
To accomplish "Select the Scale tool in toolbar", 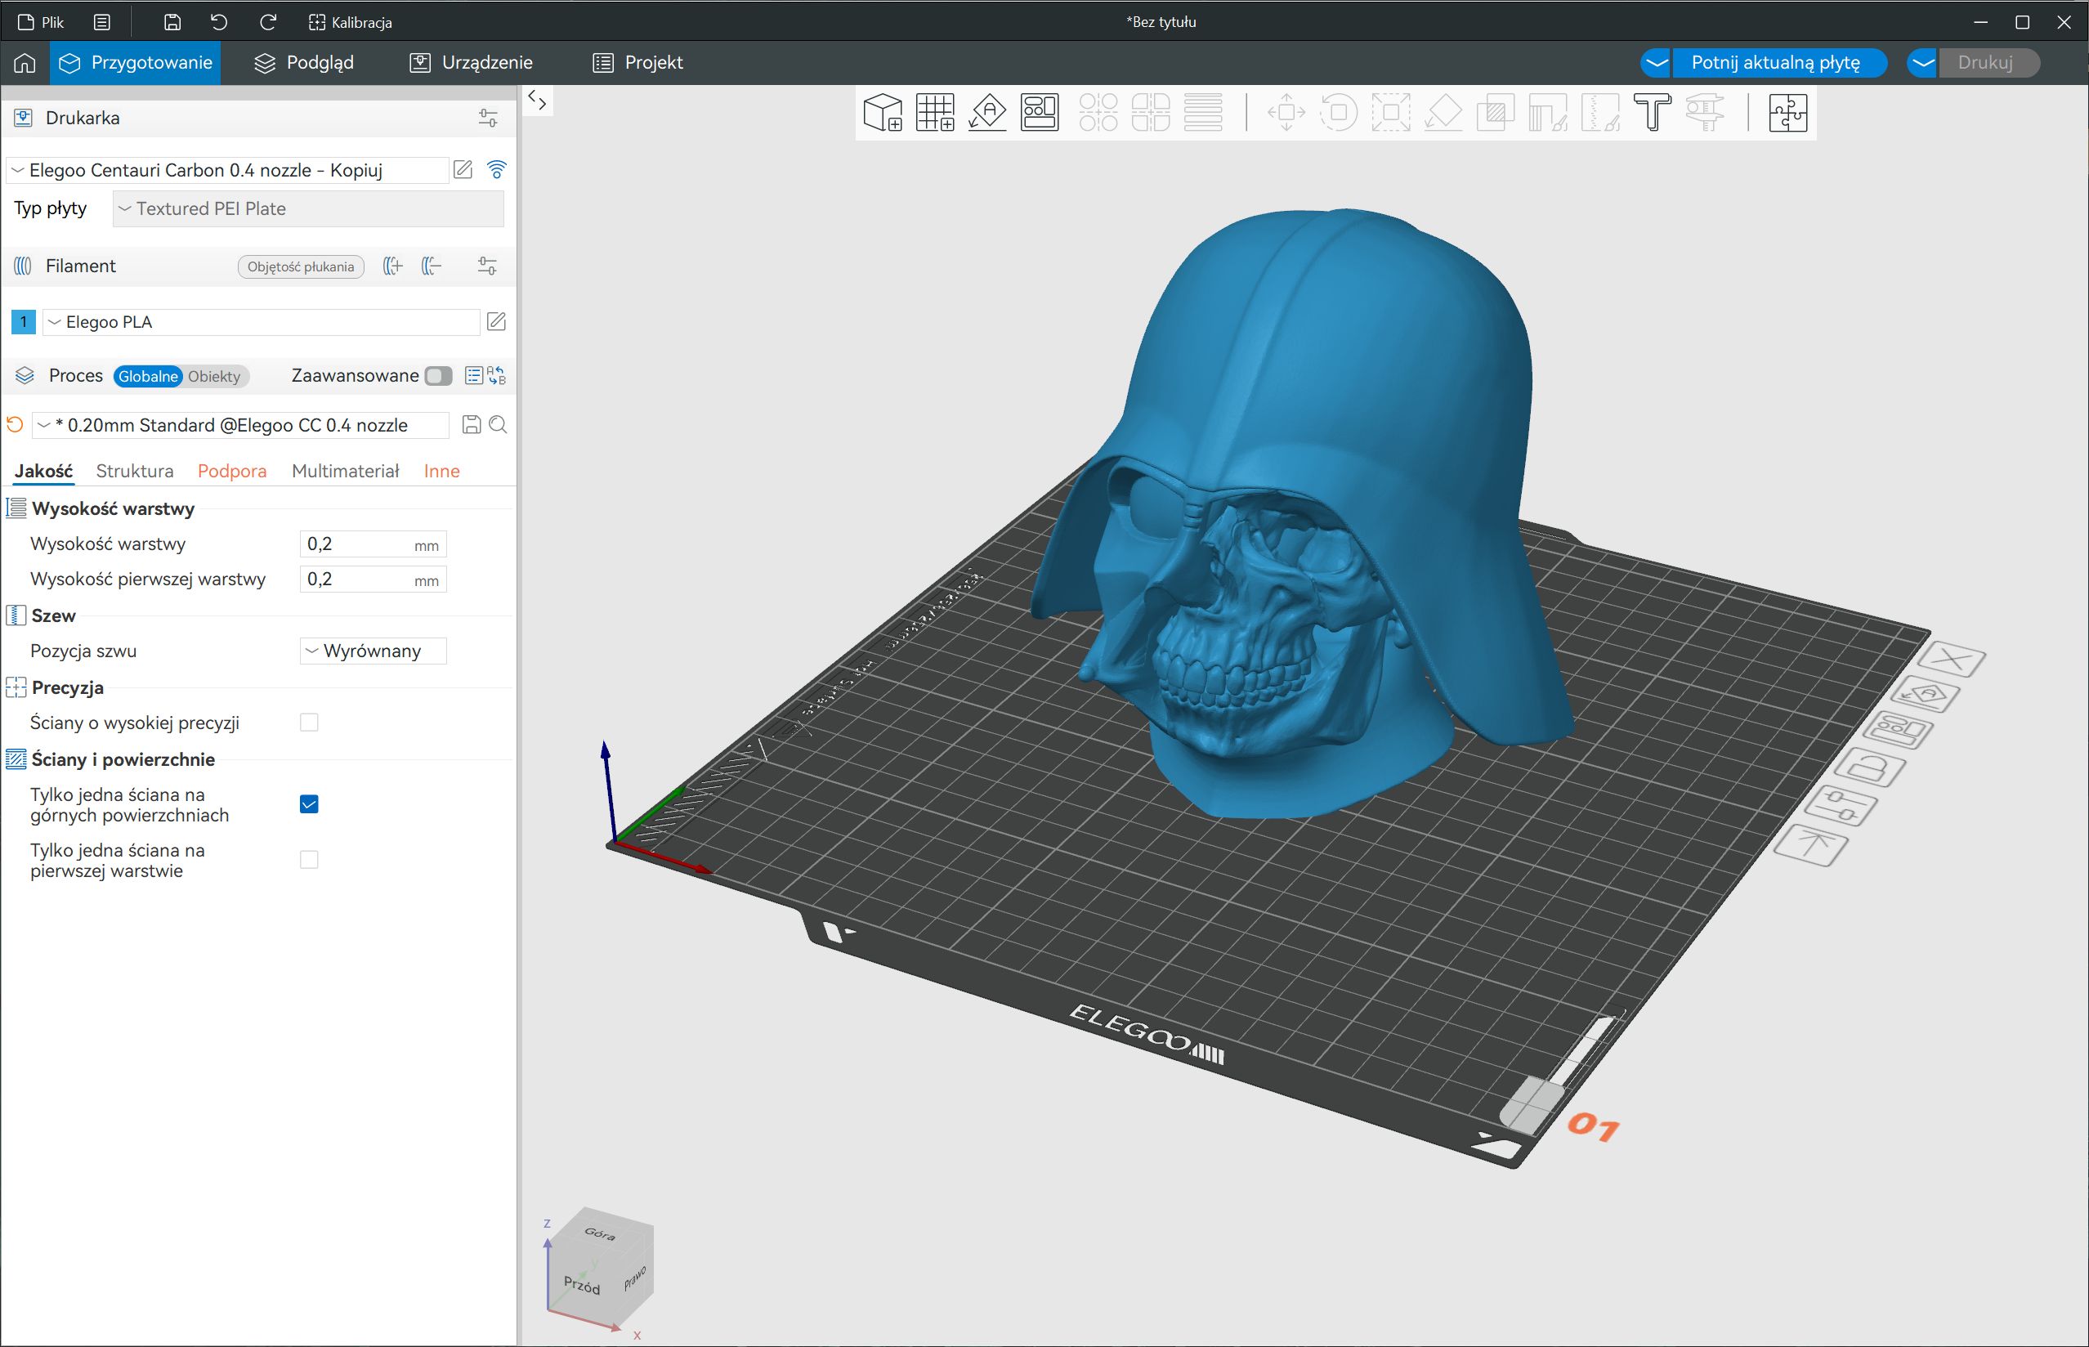I will (1391, 112).
